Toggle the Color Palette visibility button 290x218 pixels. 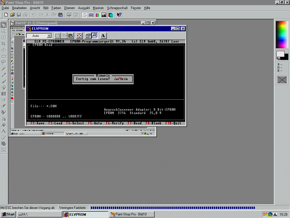97,15
